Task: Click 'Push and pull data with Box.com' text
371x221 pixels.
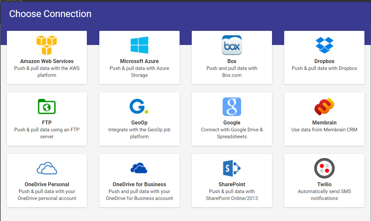Action: [x=232, y=72]
